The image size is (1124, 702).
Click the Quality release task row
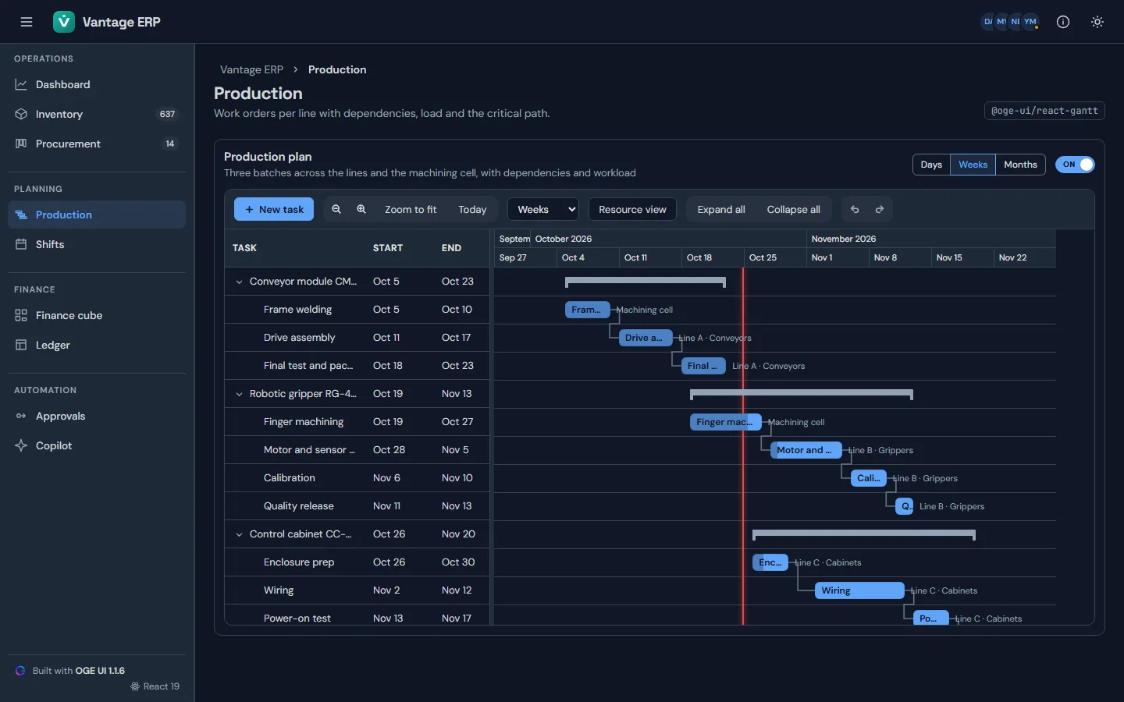click(x=357, y=506)
